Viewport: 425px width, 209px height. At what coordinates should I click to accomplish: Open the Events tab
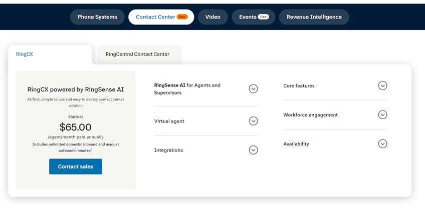[254, 17]
